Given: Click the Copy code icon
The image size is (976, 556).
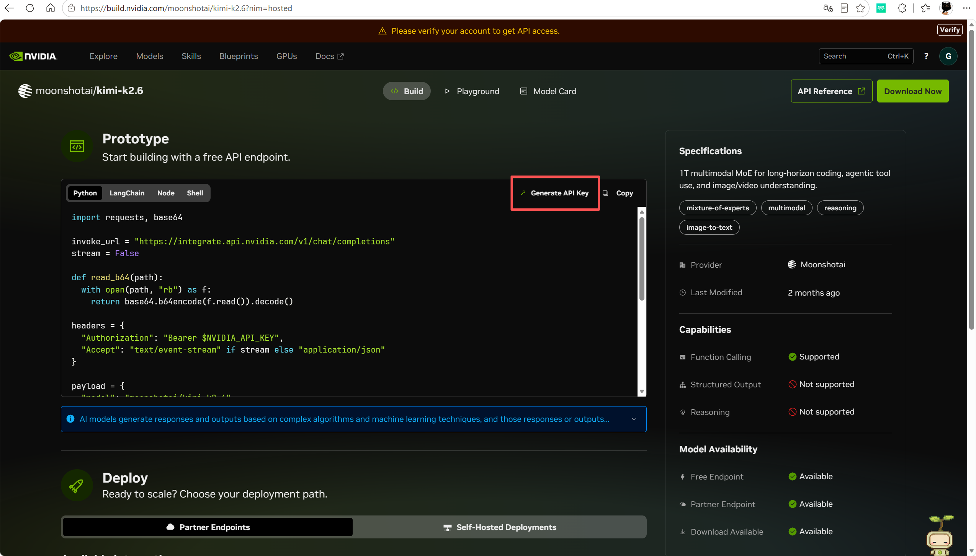Looking at the screenshot, I should pyautogui.click(x=605, y=193).
